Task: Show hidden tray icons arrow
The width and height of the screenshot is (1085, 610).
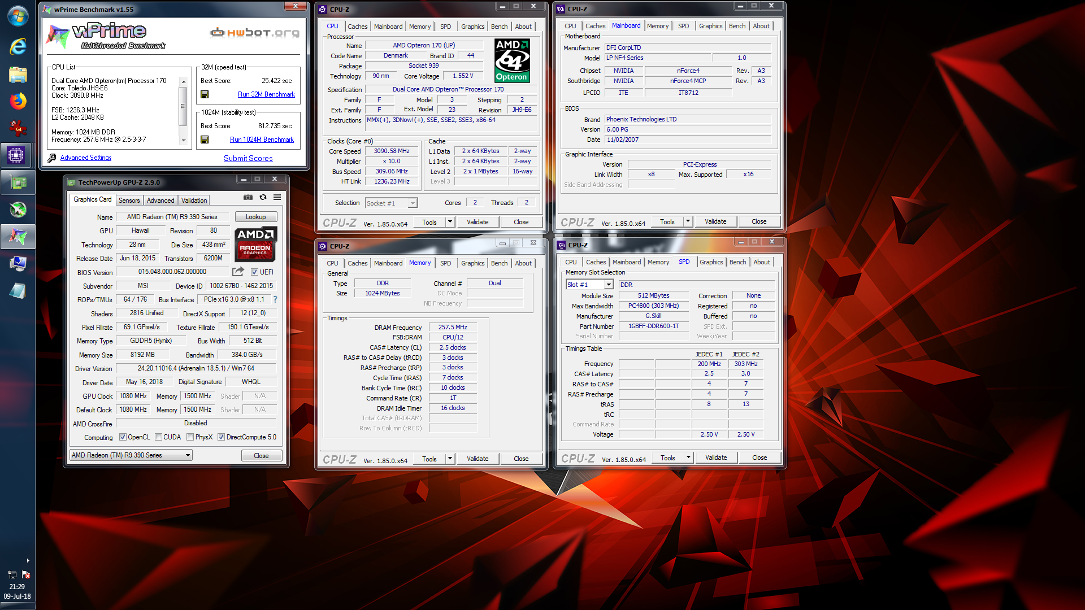Action: pos(28,560)
